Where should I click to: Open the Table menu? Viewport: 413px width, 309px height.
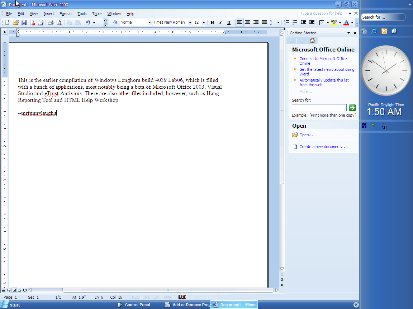click(x=97, y=14)
